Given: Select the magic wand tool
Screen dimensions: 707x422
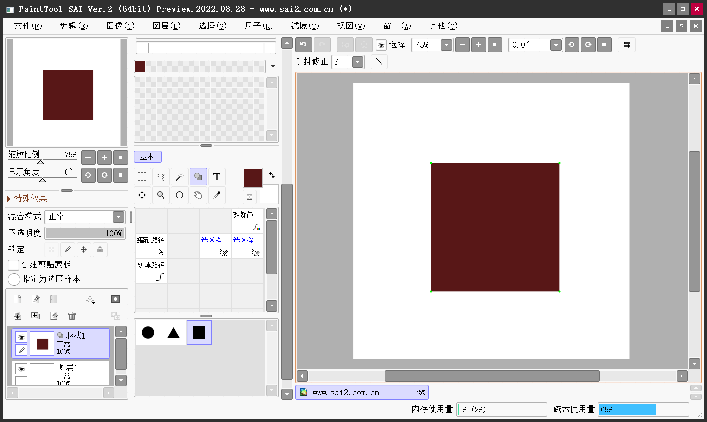Looking at the screenshot, I should 180,177.
